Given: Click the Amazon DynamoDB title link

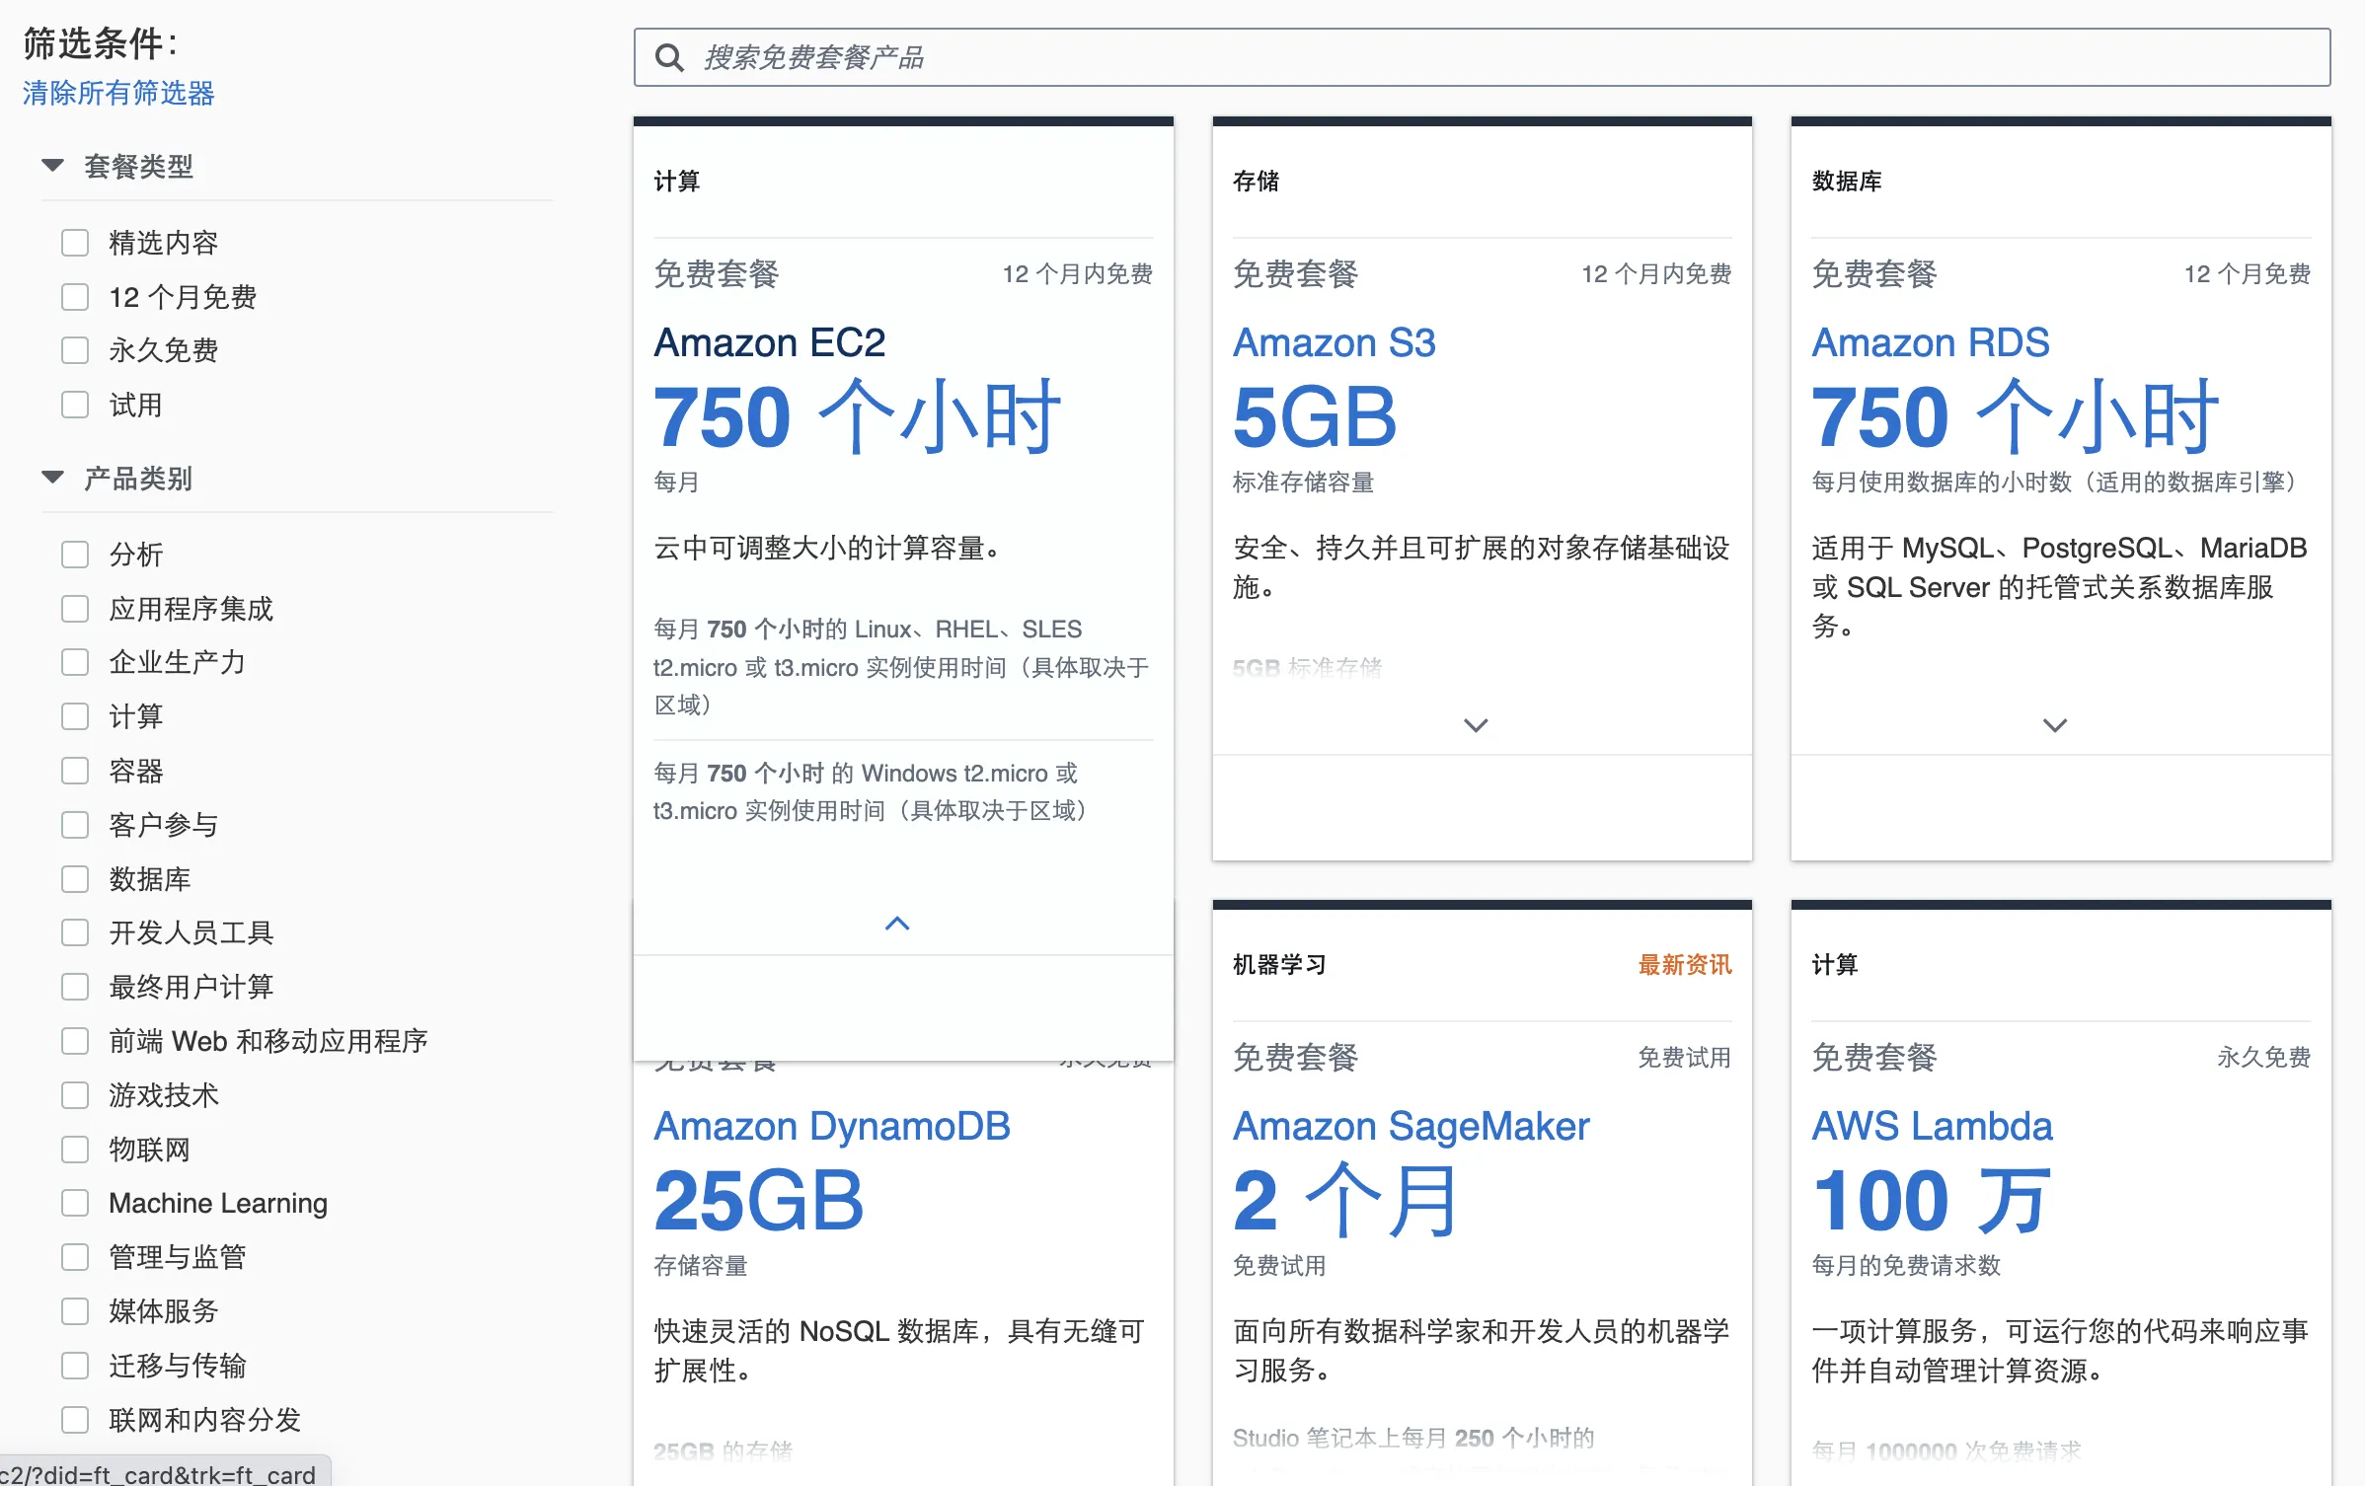Looking at the screenshot, I should point(831,1126).
